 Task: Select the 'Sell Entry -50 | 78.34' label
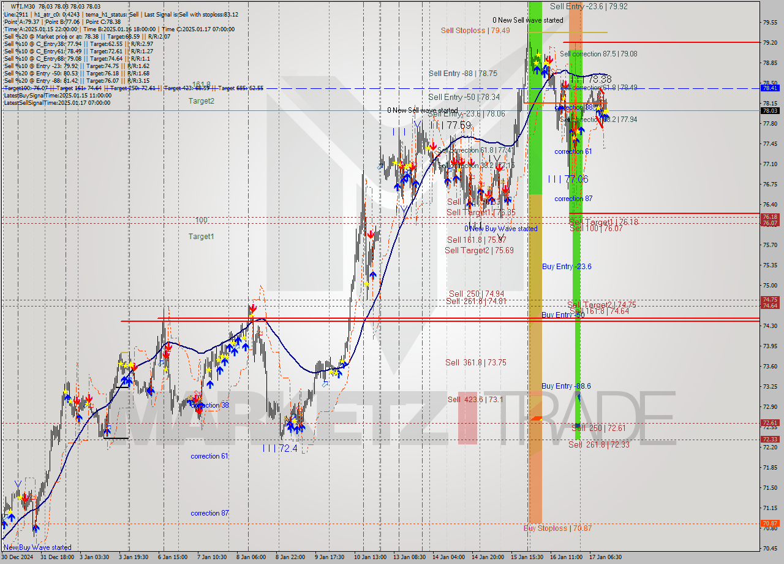464,97
